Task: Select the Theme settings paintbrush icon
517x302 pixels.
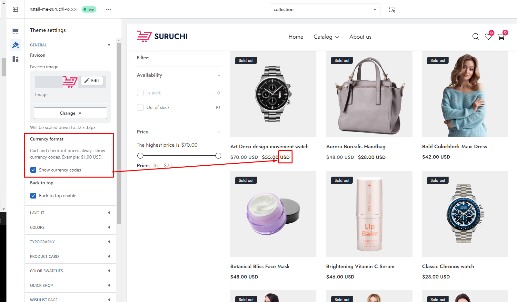Action: point(15,45)
